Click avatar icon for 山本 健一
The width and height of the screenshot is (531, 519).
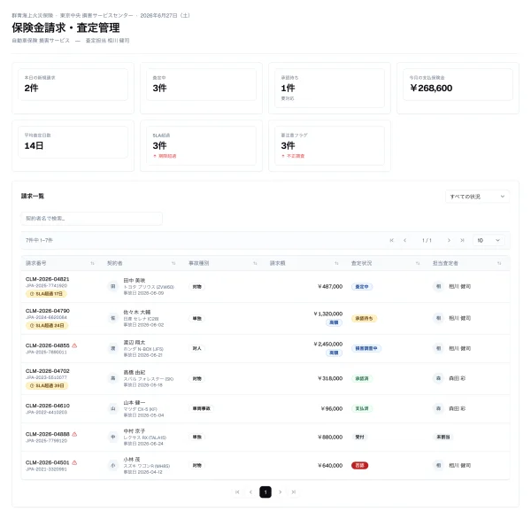click(113, 408)
